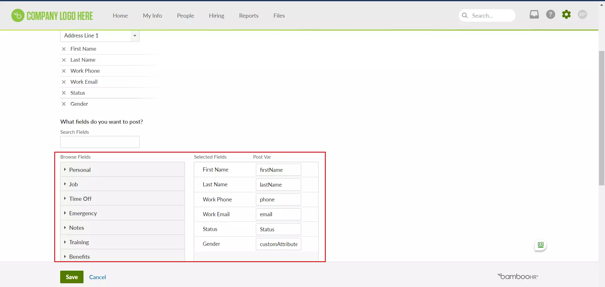Click the search magnifier icon
Screen dimensions: 605x287
tap(465, 15)
